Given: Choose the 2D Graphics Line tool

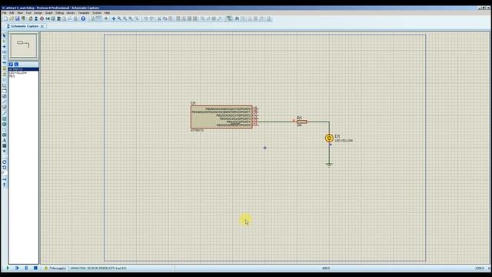Looking at the screenshot, I should click(5, 113).
